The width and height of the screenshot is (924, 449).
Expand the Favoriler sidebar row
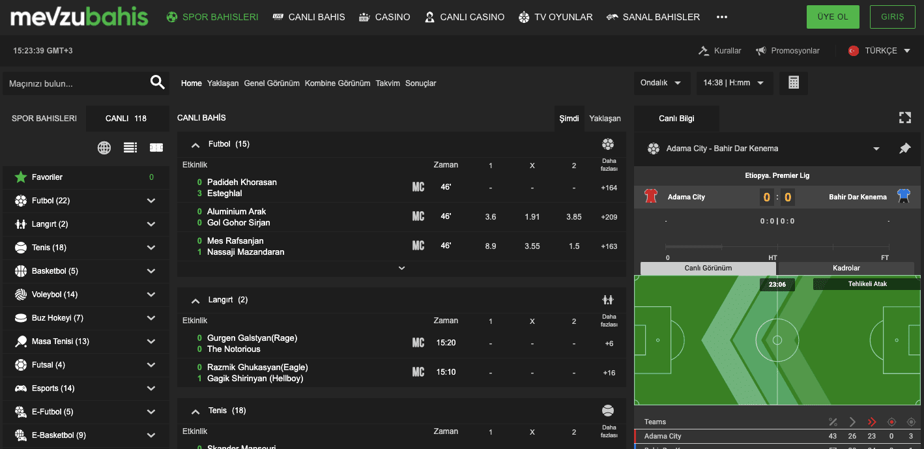(86, 177)
